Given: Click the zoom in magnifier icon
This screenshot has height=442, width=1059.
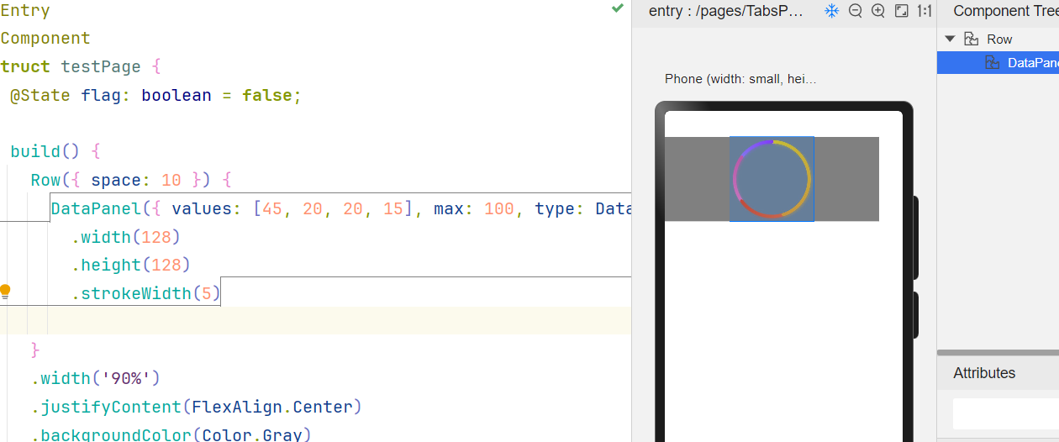Looking at the screenshot, I should click(878, 11).
